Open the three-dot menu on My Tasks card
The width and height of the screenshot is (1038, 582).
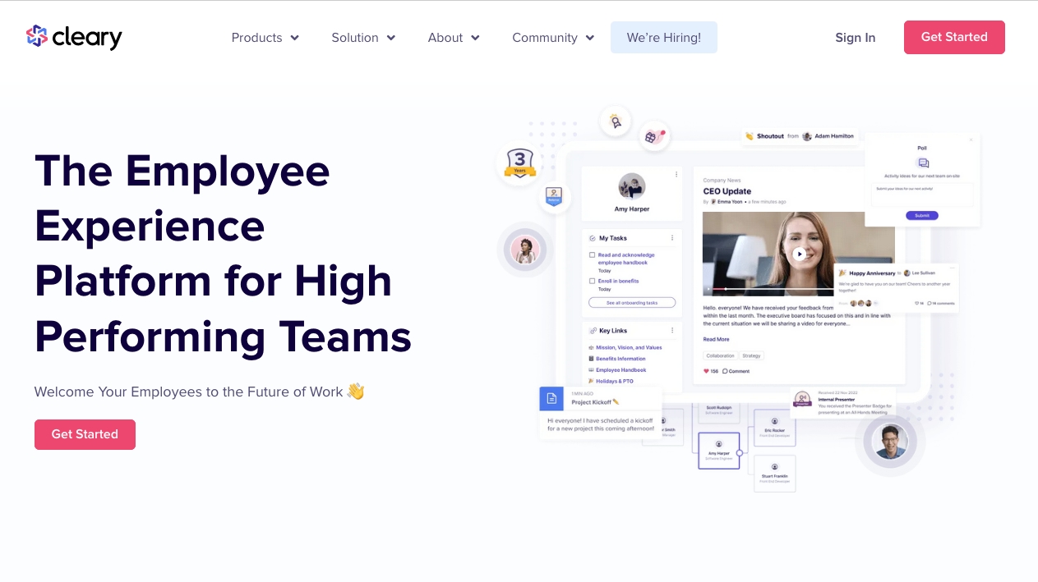click(x=672, y=238)
